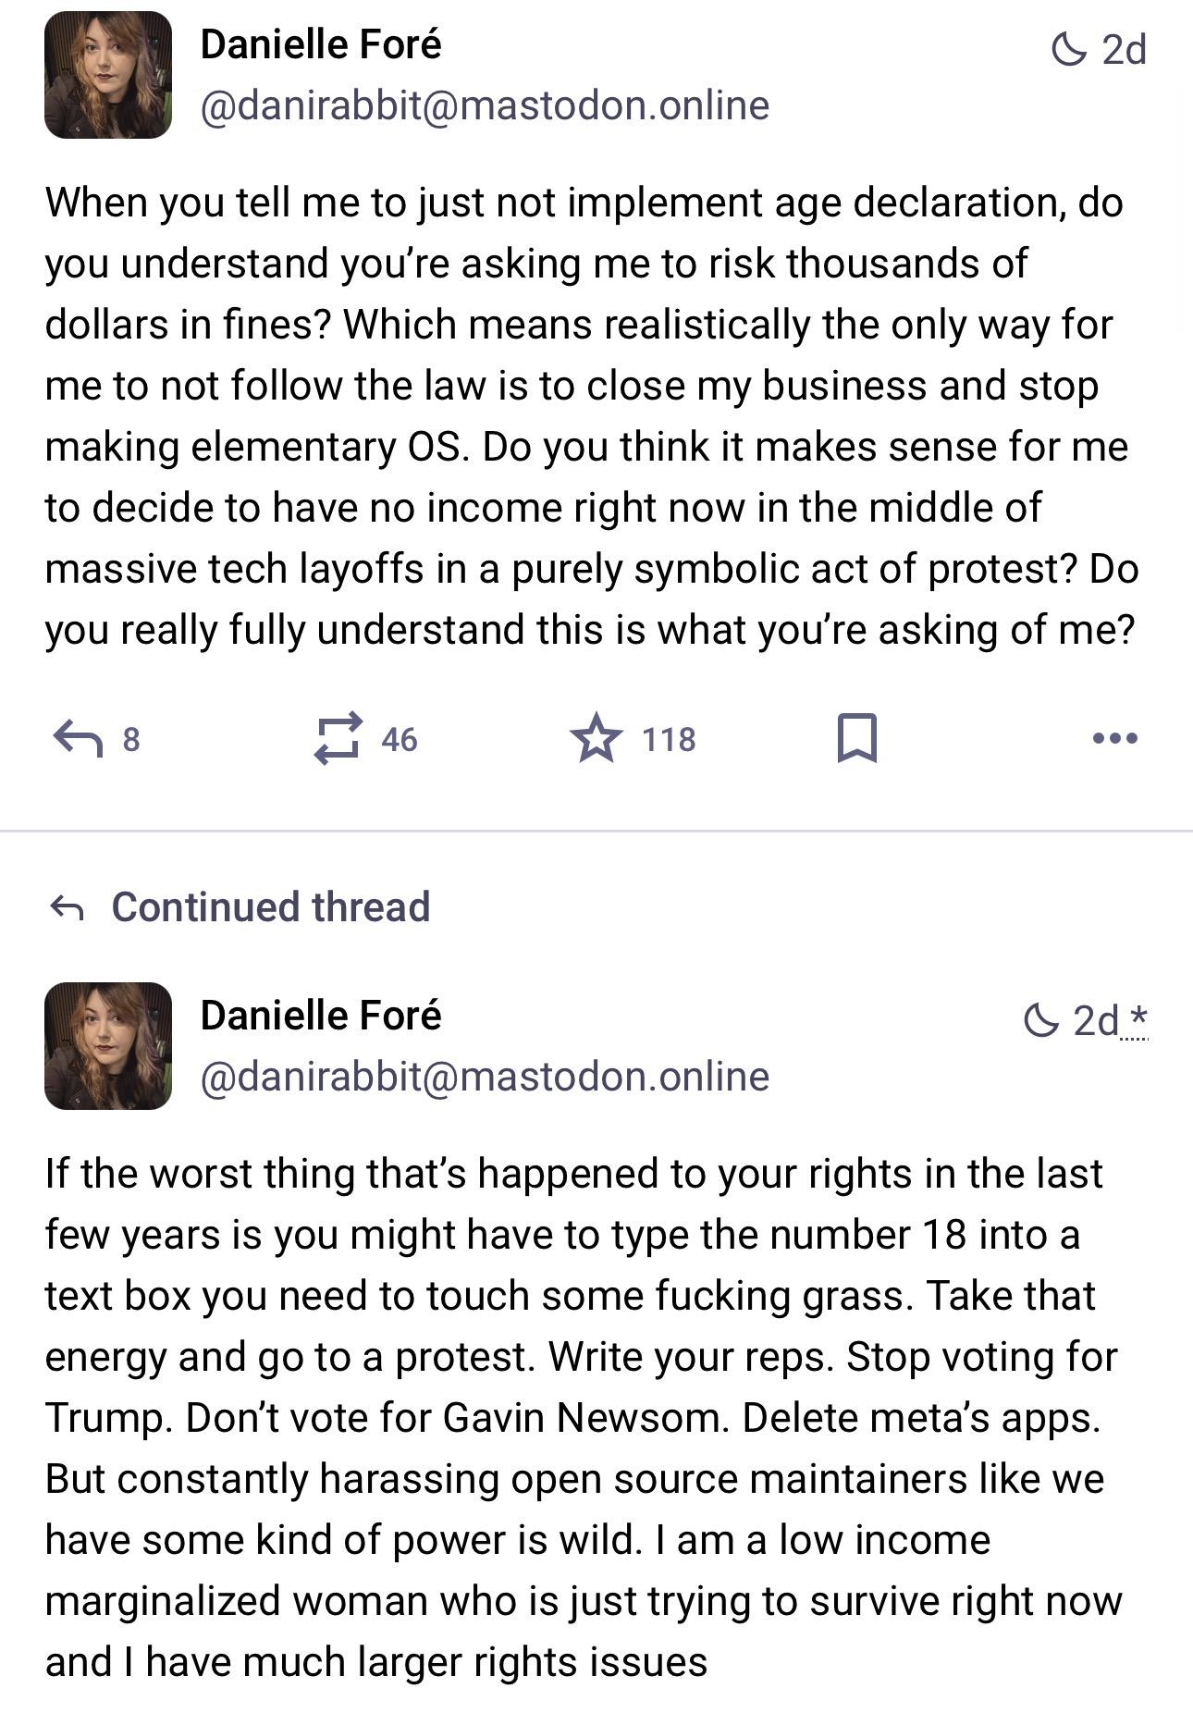Open the second post about touching grass
Viewport: 1193px width, 1713px height.
pos(583,1417)
